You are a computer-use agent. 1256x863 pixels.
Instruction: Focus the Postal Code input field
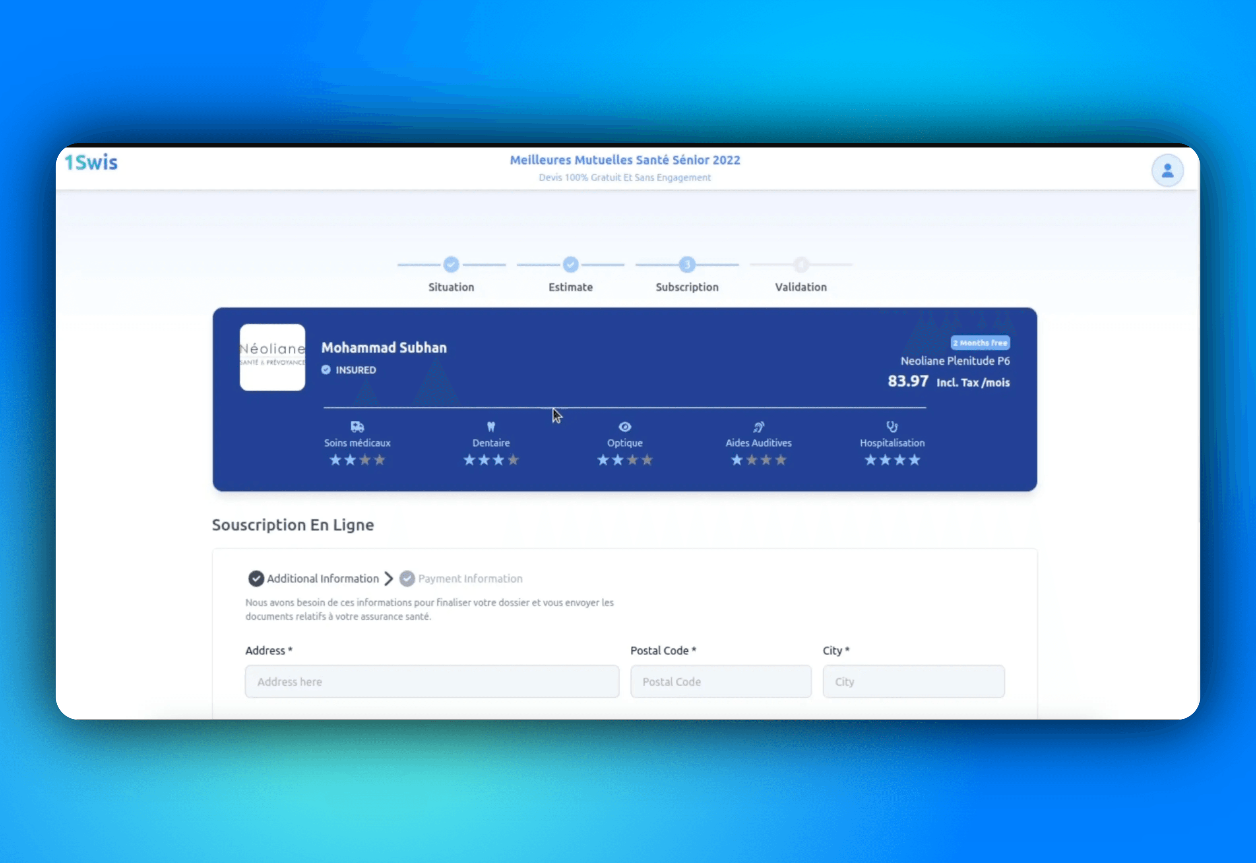click(x=721, y=681)
